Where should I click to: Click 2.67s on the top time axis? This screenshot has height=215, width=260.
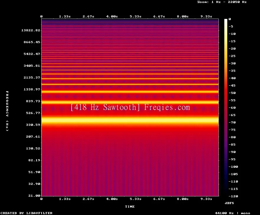(88, 17)
